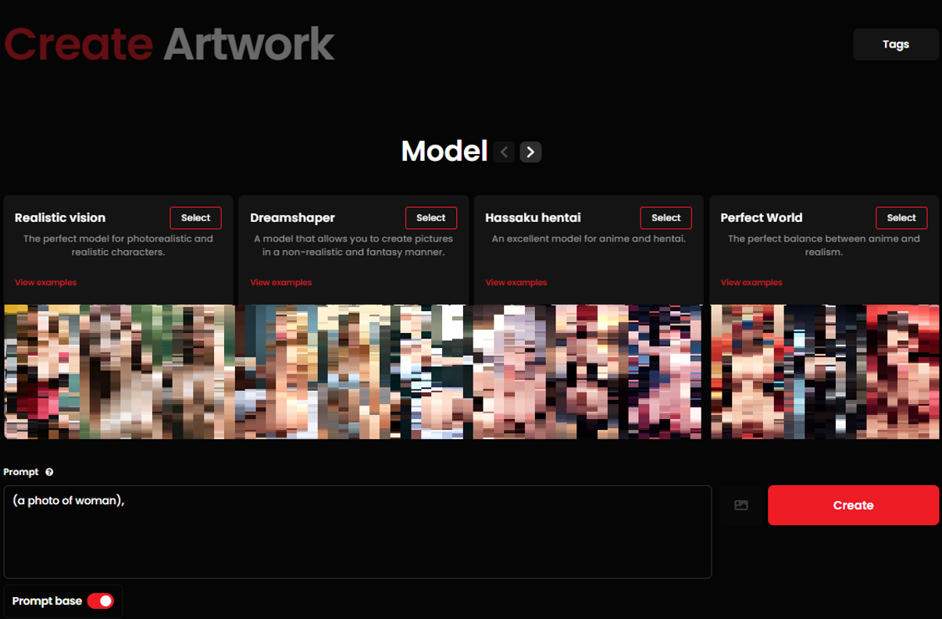Screen dimensions: 942x619
Task: Click the image upload icon beside Create
Action: [741, 506]
